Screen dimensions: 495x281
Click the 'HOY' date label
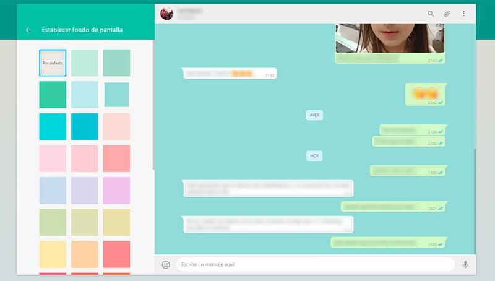(314, 156)
